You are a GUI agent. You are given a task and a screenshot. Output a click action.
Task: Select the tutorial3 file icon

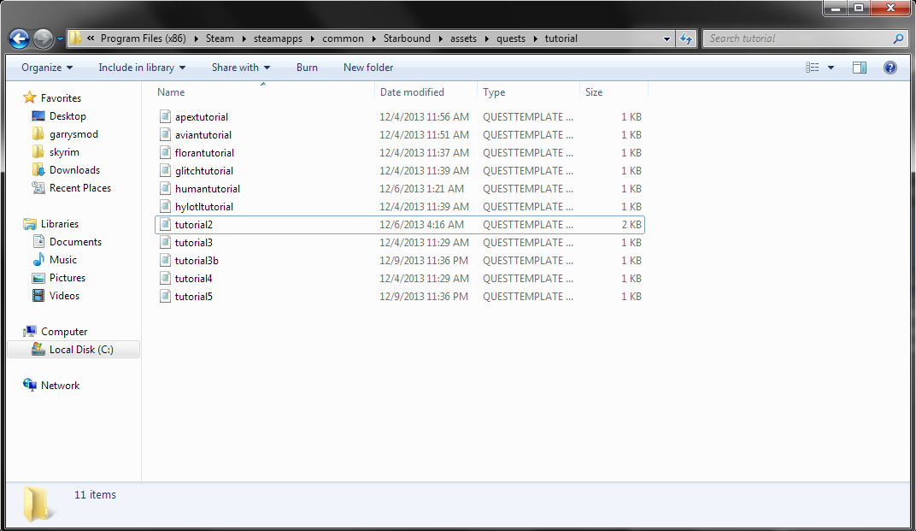(165, 242)
